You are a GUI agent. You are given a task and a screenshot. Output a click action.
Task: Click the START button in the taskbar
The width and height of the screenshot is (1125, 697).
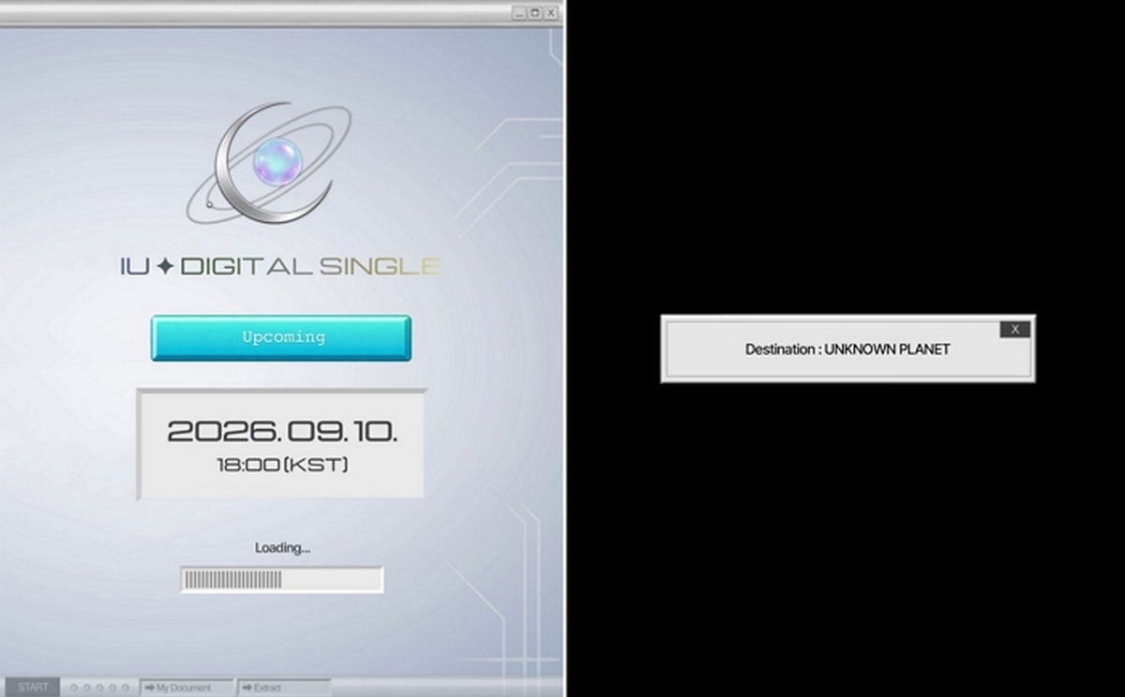(x=32, y=688)
